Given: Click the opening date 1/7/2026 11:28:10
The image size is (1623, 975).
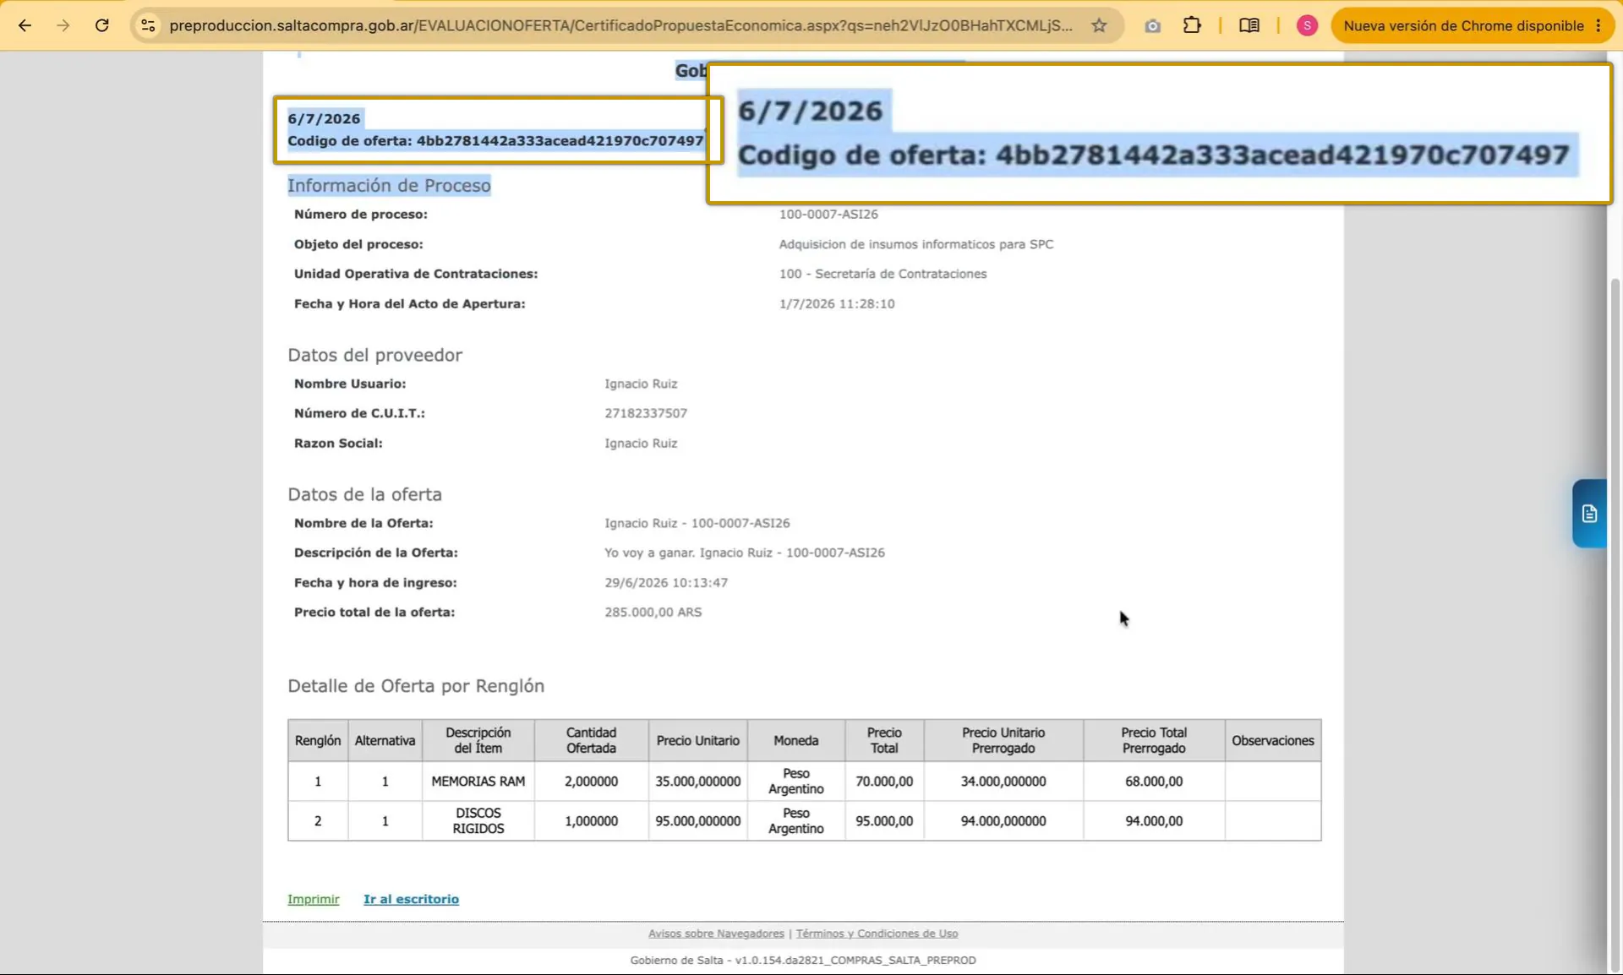Looking at the screenshot, I should point(837,304).
